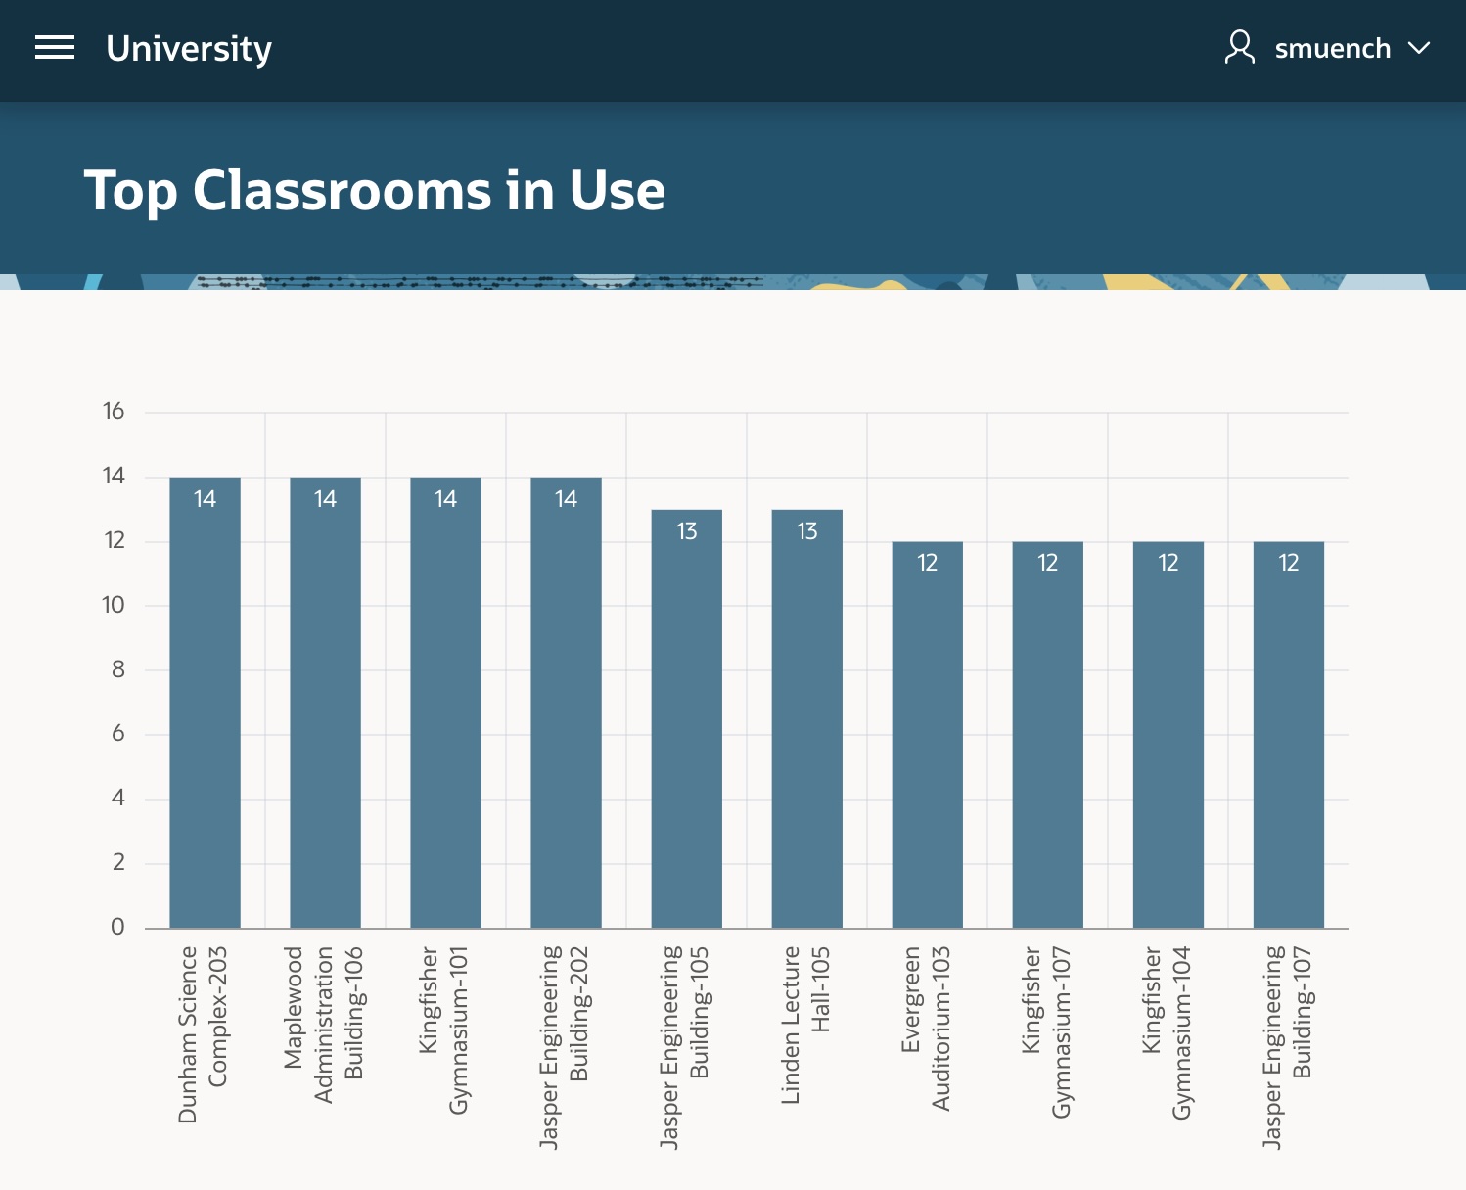The image size is (1466, 1190).
Task: Click the Top Classrooms in Use heading
Action: tap(375, 190)
